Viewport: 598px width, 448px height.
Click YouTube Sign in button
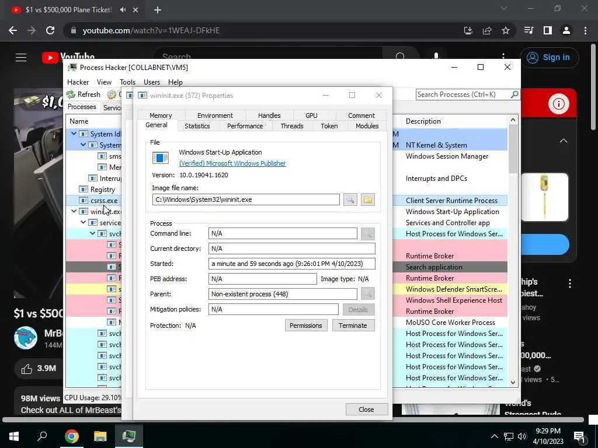coord(549,58)
